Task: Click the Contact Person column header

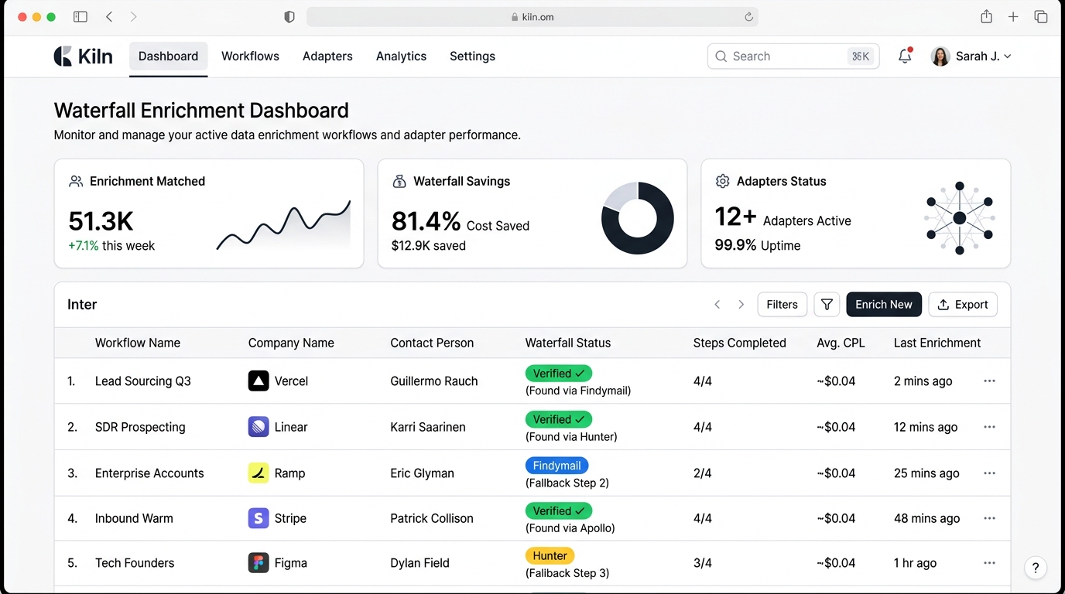Action: (x=432, y=343)
